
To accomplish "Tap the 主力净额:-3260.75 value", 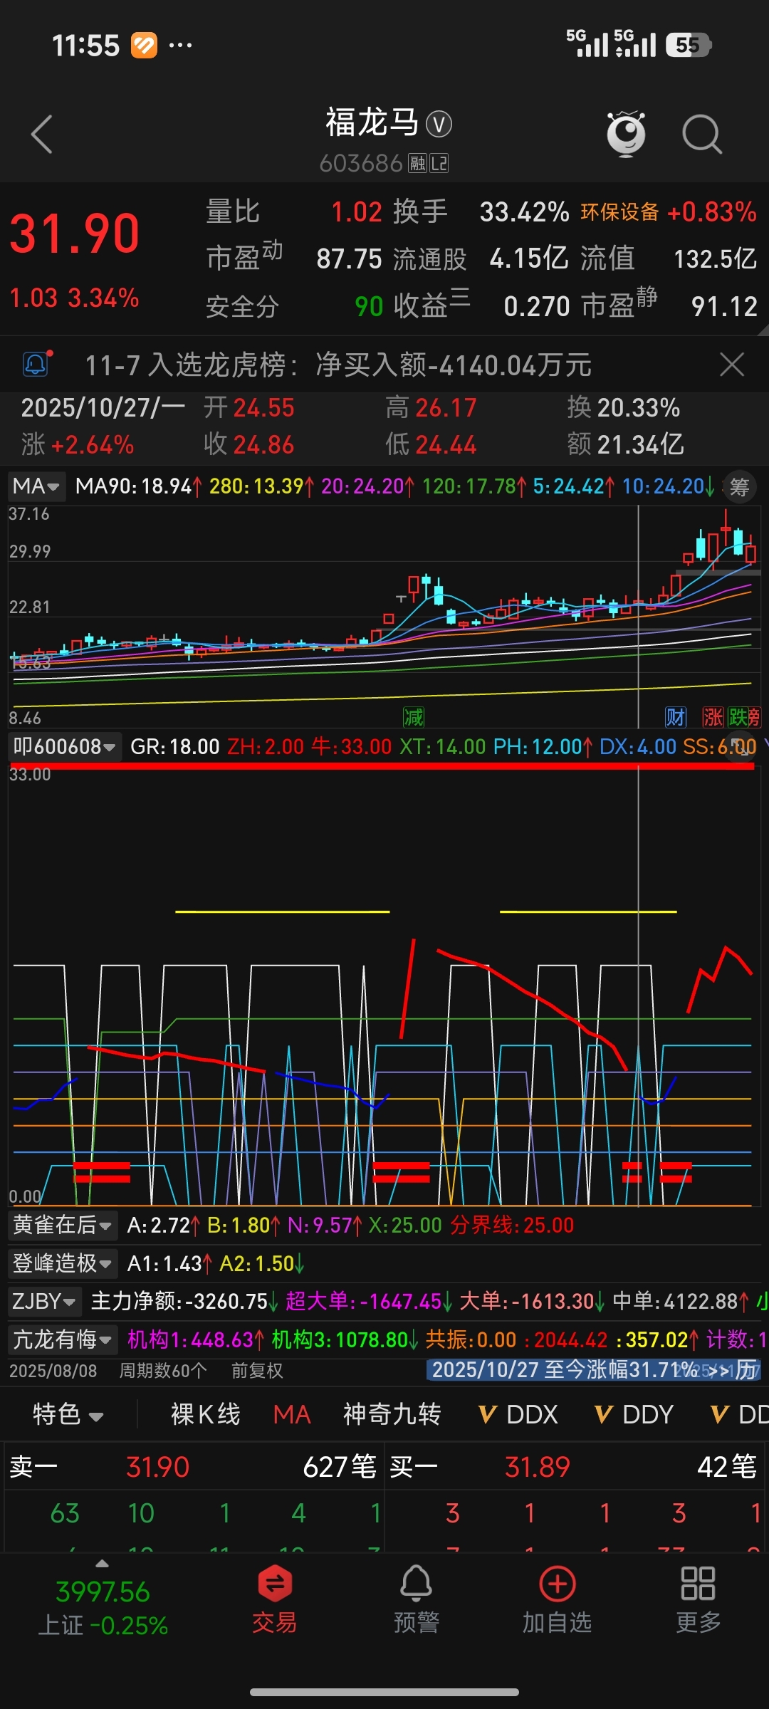I will (184, 1301).
